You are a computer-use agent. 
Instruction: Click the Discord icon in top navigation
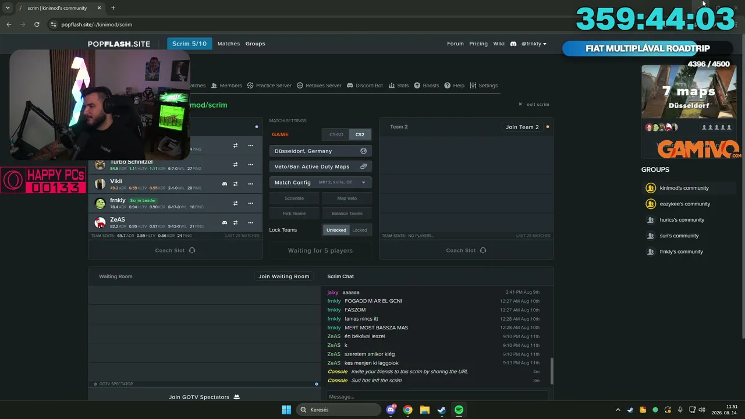[513, 44]
